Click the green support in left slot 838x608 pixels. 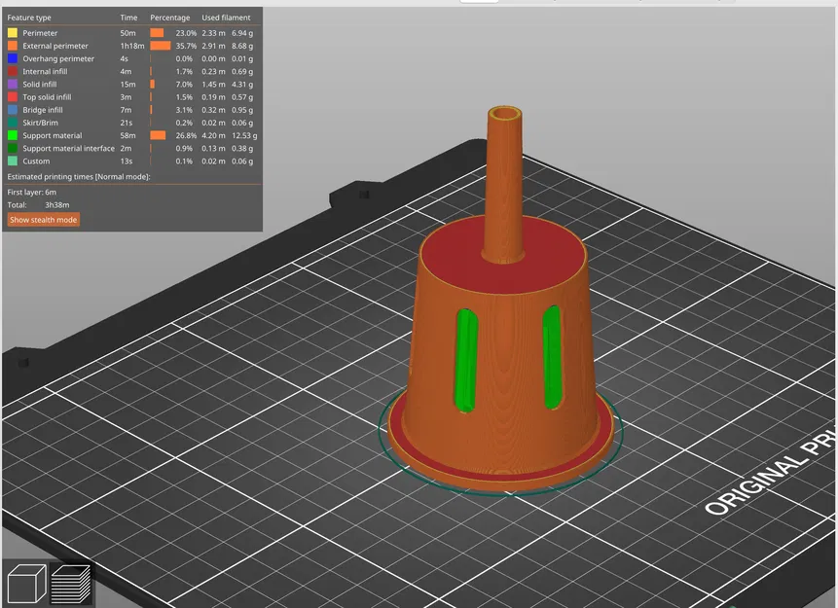[465, 360]
